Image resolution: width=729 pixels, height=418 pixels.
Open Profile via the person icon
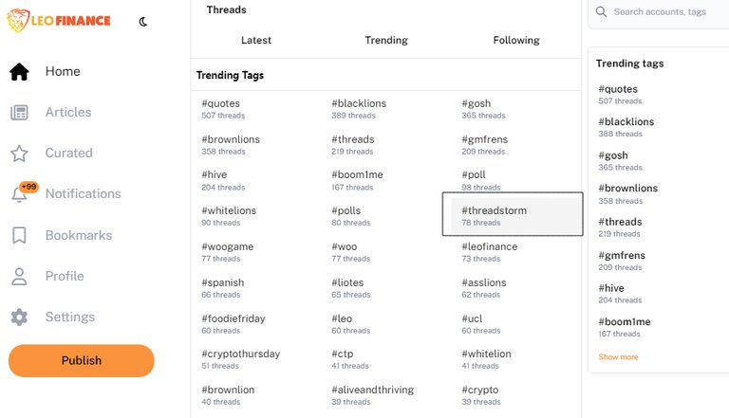19,276
